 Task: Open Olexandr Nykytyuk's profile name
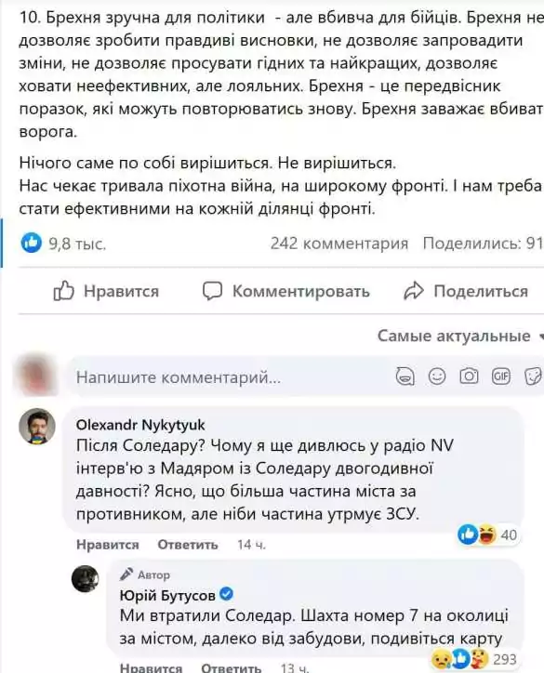[x=140, y=425]
